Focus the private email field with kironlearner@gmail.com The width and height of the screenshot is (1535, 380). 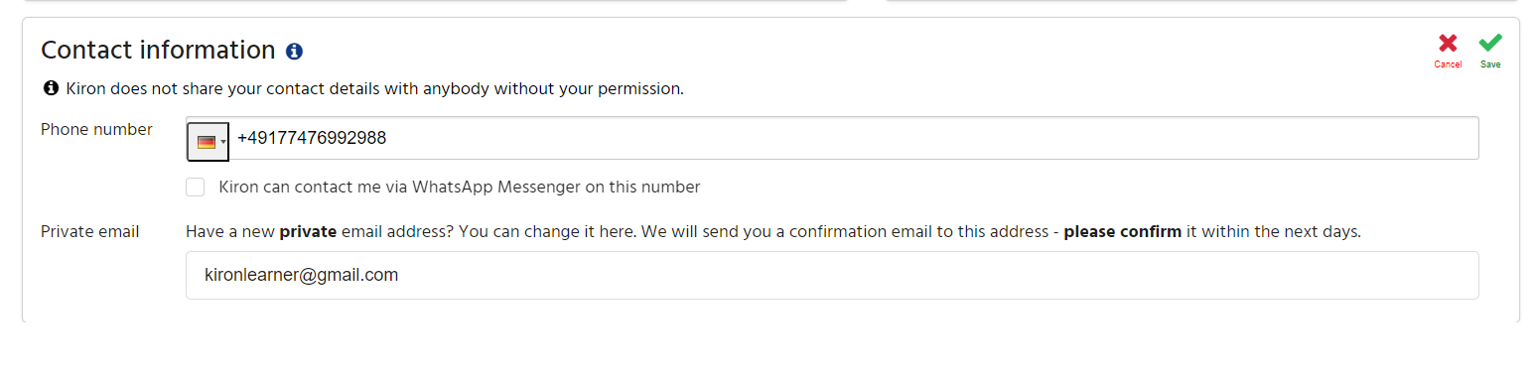(x=832, y=275)
